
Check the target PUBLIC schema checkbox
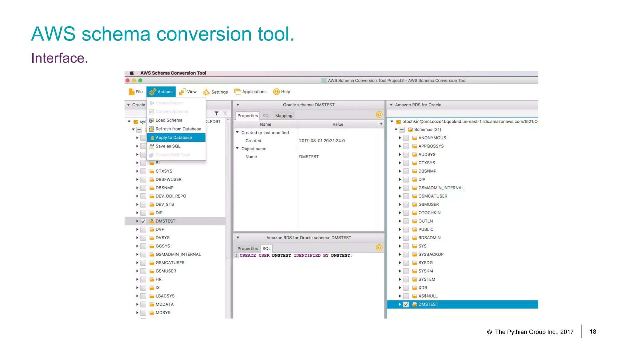click(406, 230)
